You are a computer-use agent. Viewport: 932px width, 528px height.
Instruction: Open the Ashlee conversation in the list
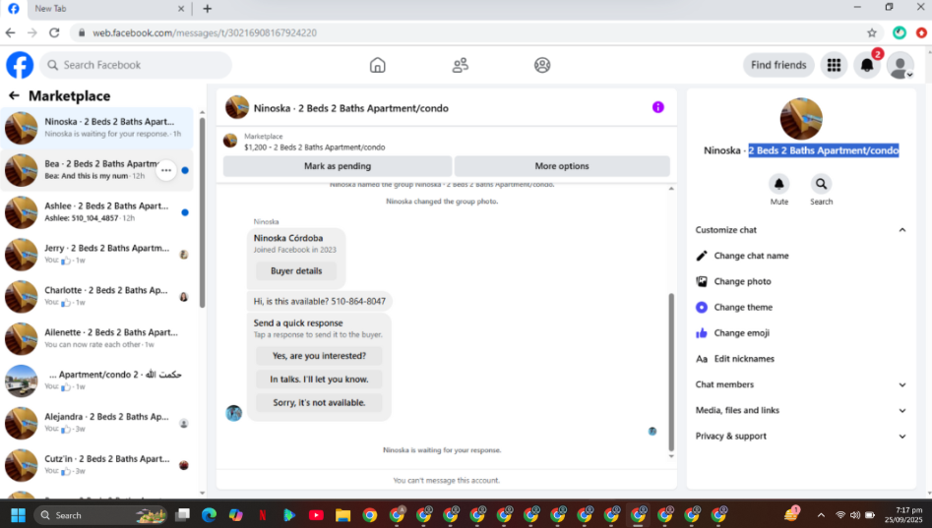click(96, 212)
